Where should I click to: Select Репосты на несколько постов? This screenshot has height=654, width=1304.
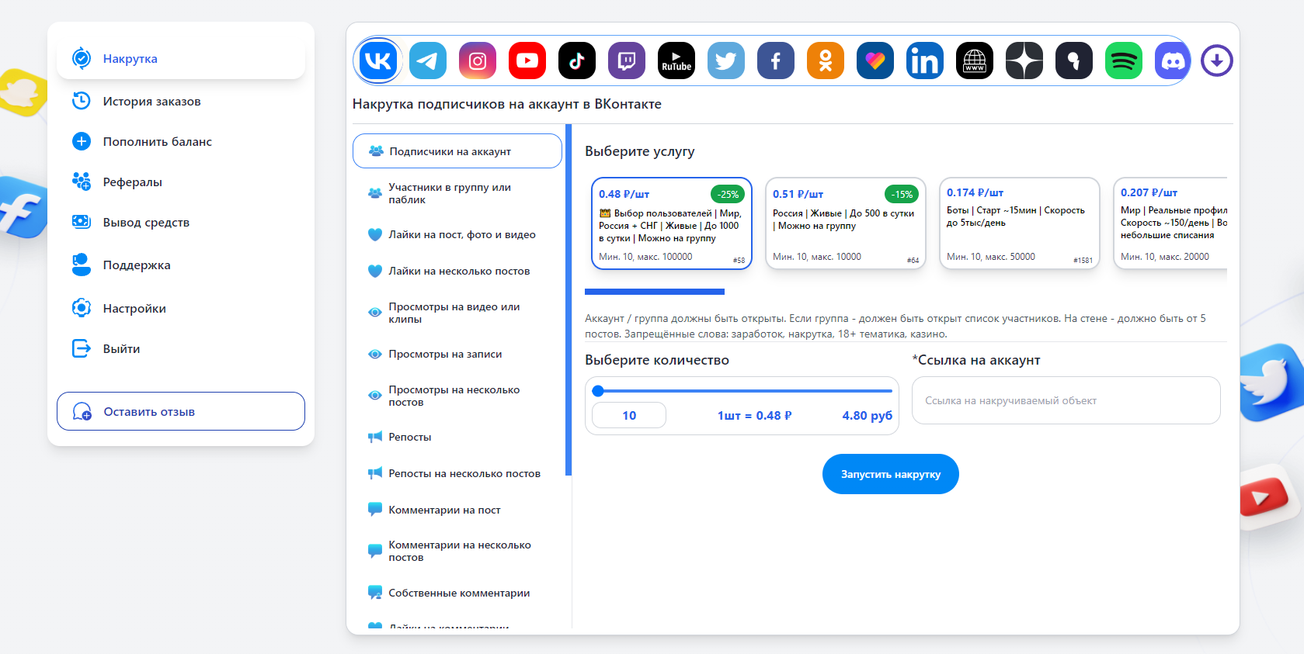[457, 473]
